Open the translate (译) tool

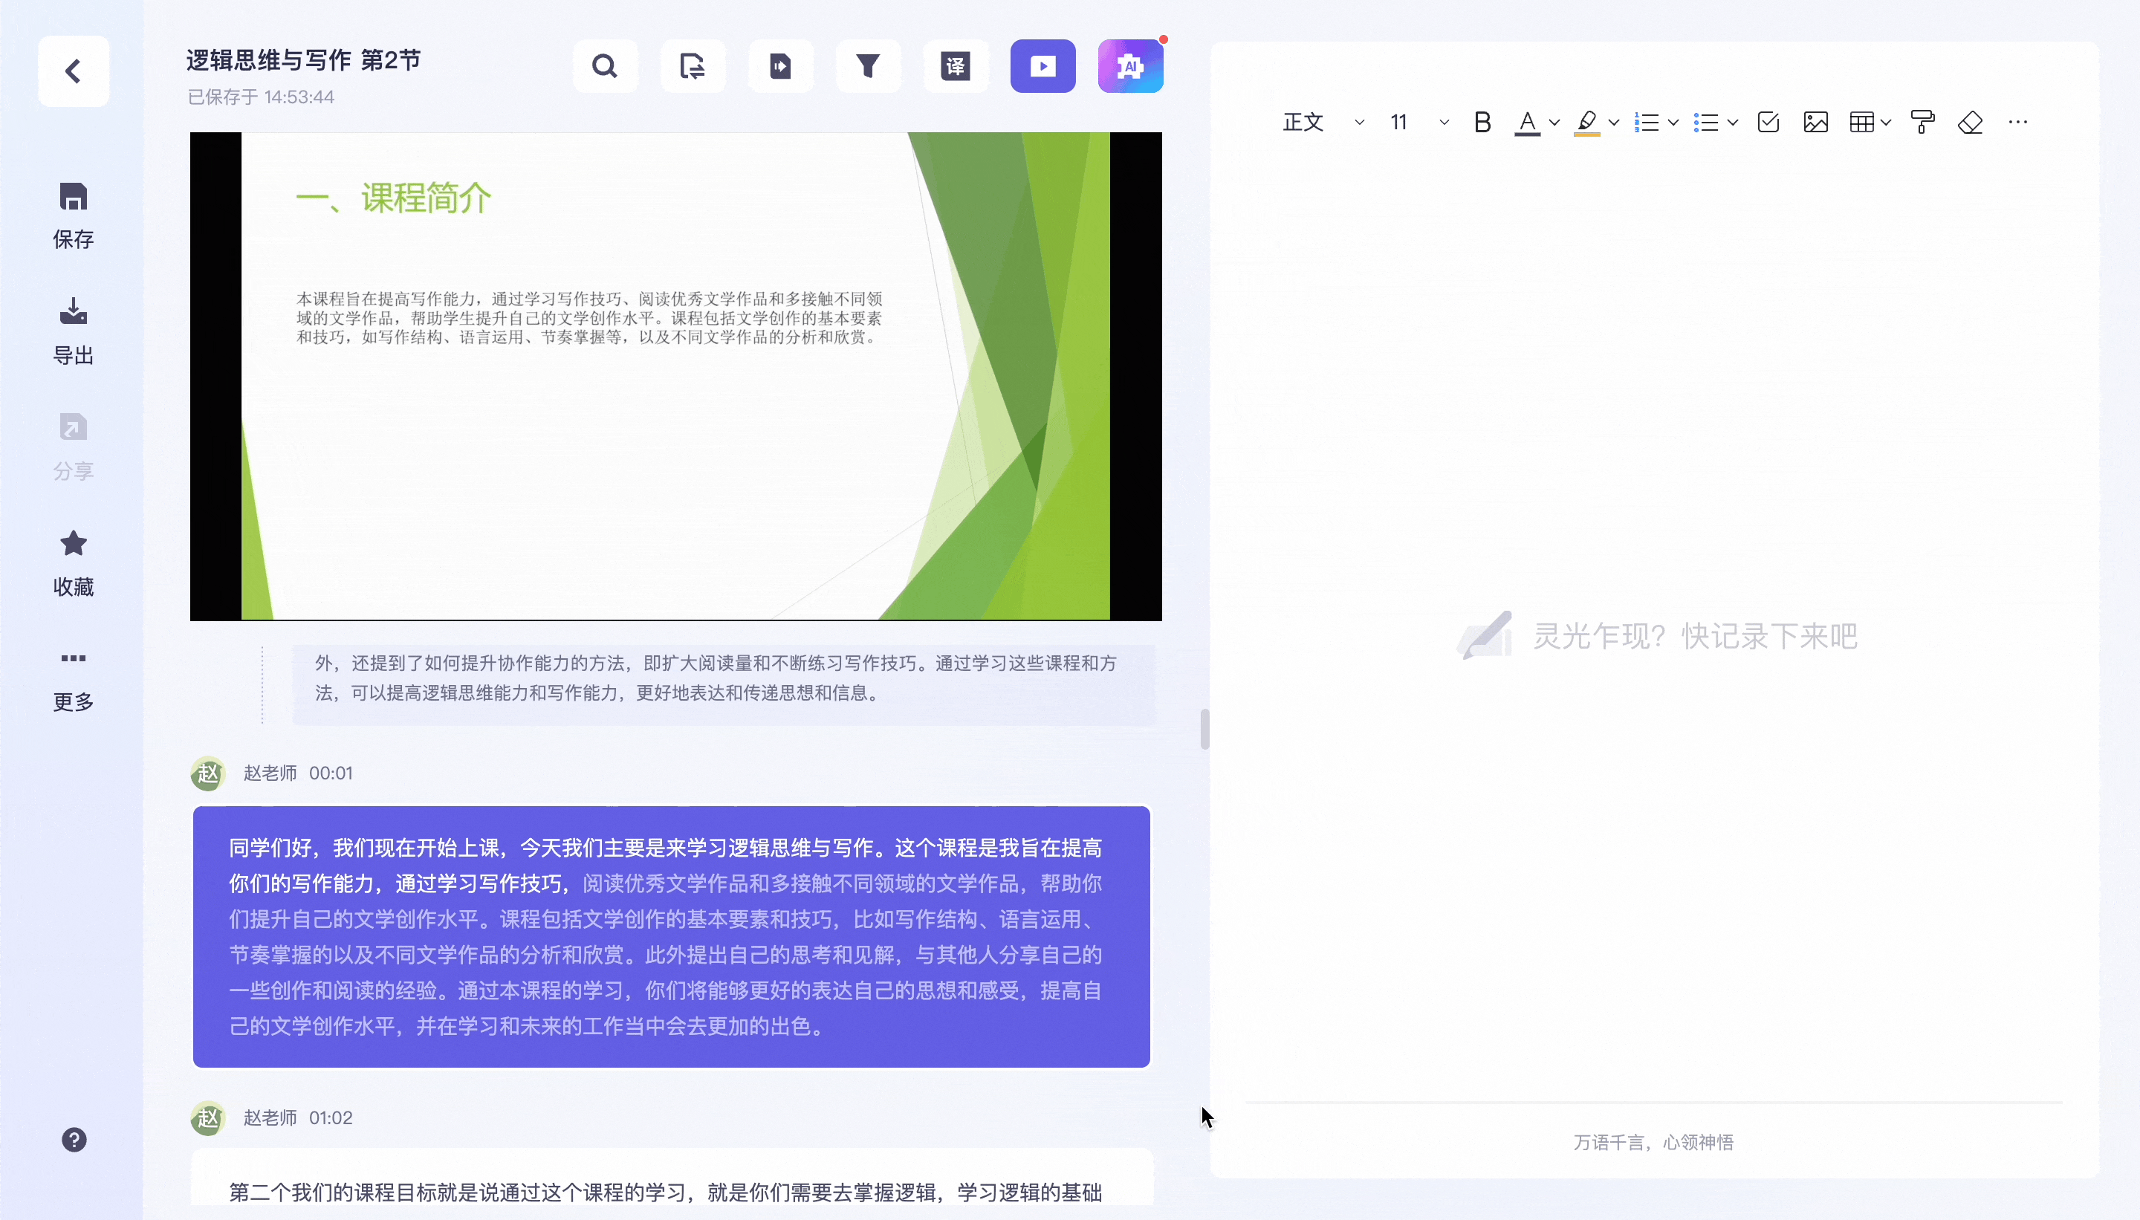(x=956, y=66)
